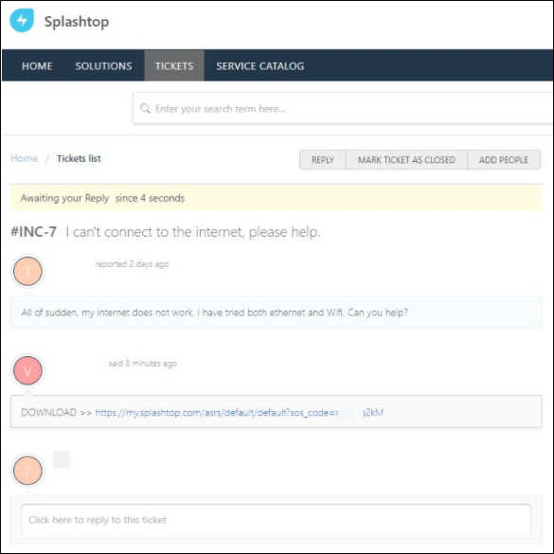Click the Tickets list breadcrumb
554x554 pixels.
click(79, 158)
